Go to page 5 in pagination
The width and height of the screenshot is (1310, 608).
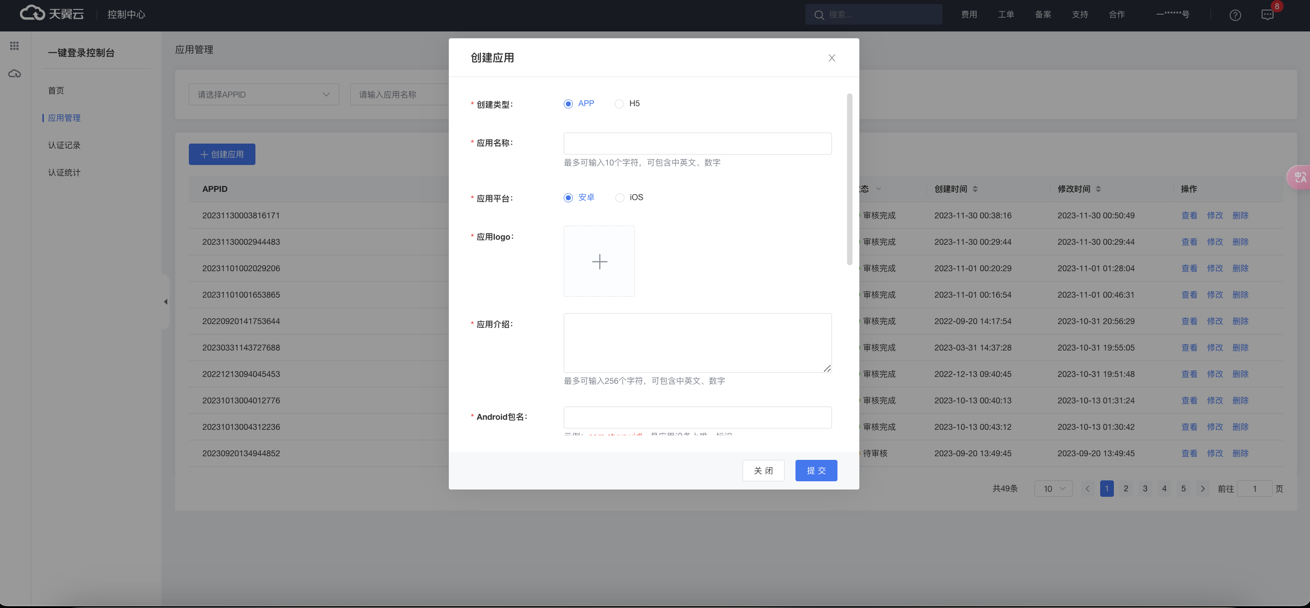coord(1183,489)
